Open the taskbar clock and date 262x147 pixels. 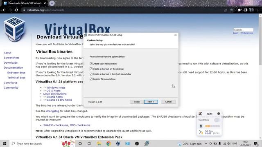pos(245,143)
